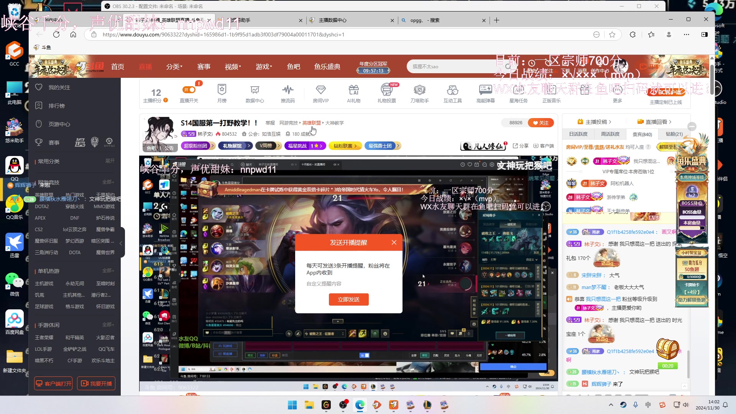
Task: Click the 王者荣耀 category link
Action: [44, 338]
